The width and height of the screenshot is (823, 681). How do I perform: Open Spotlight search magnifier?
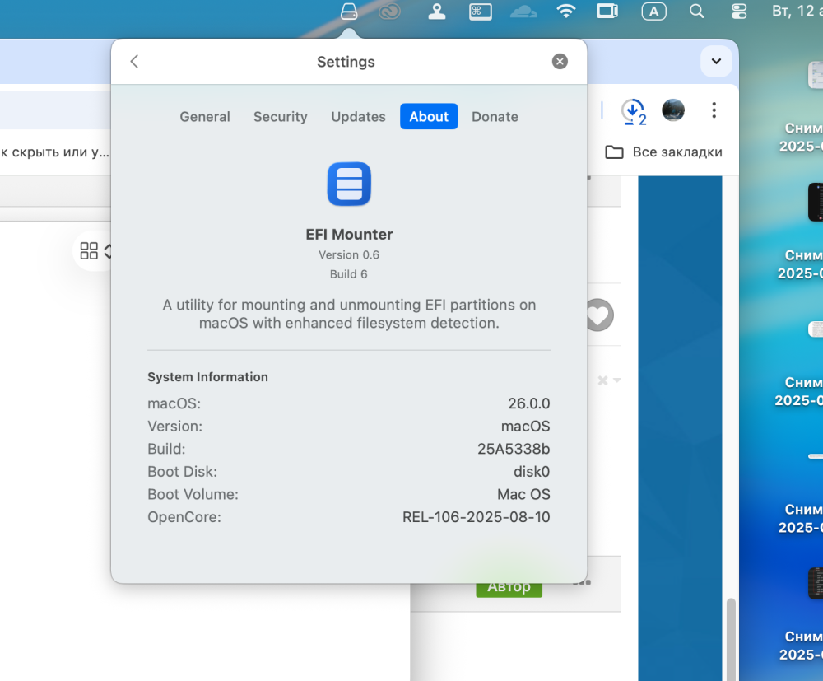(696, 11)
